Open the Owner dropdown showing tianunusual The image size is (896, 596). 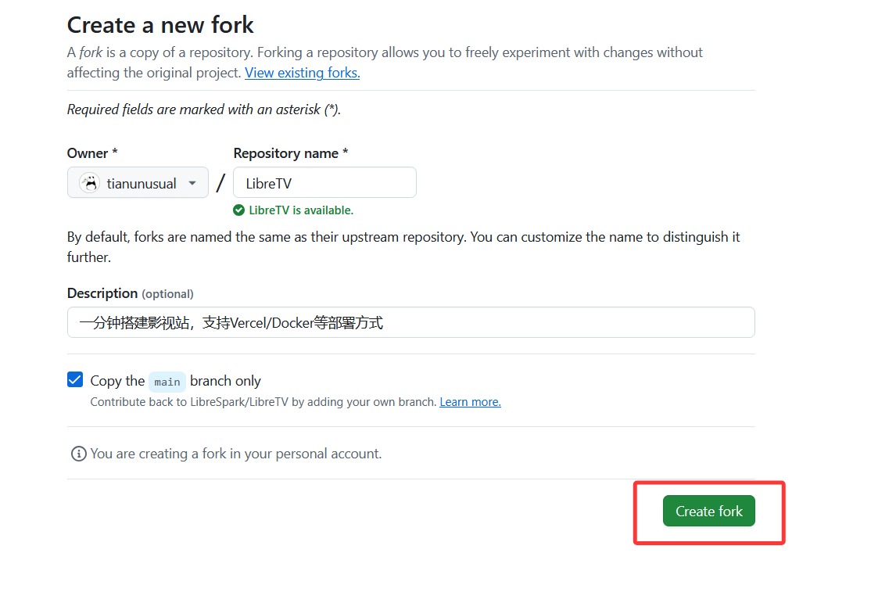(x=138, y=183)
